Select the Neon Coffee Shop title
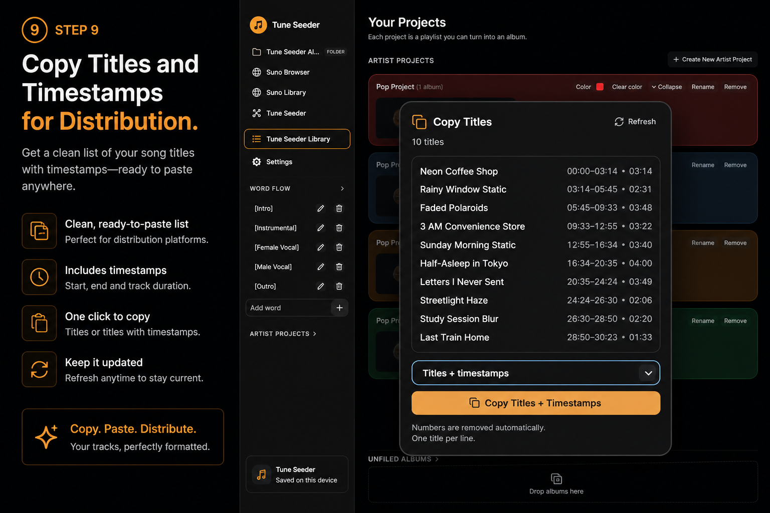Image resolution: width=770 pixels, height=513 pixels. tap(459, 171)
